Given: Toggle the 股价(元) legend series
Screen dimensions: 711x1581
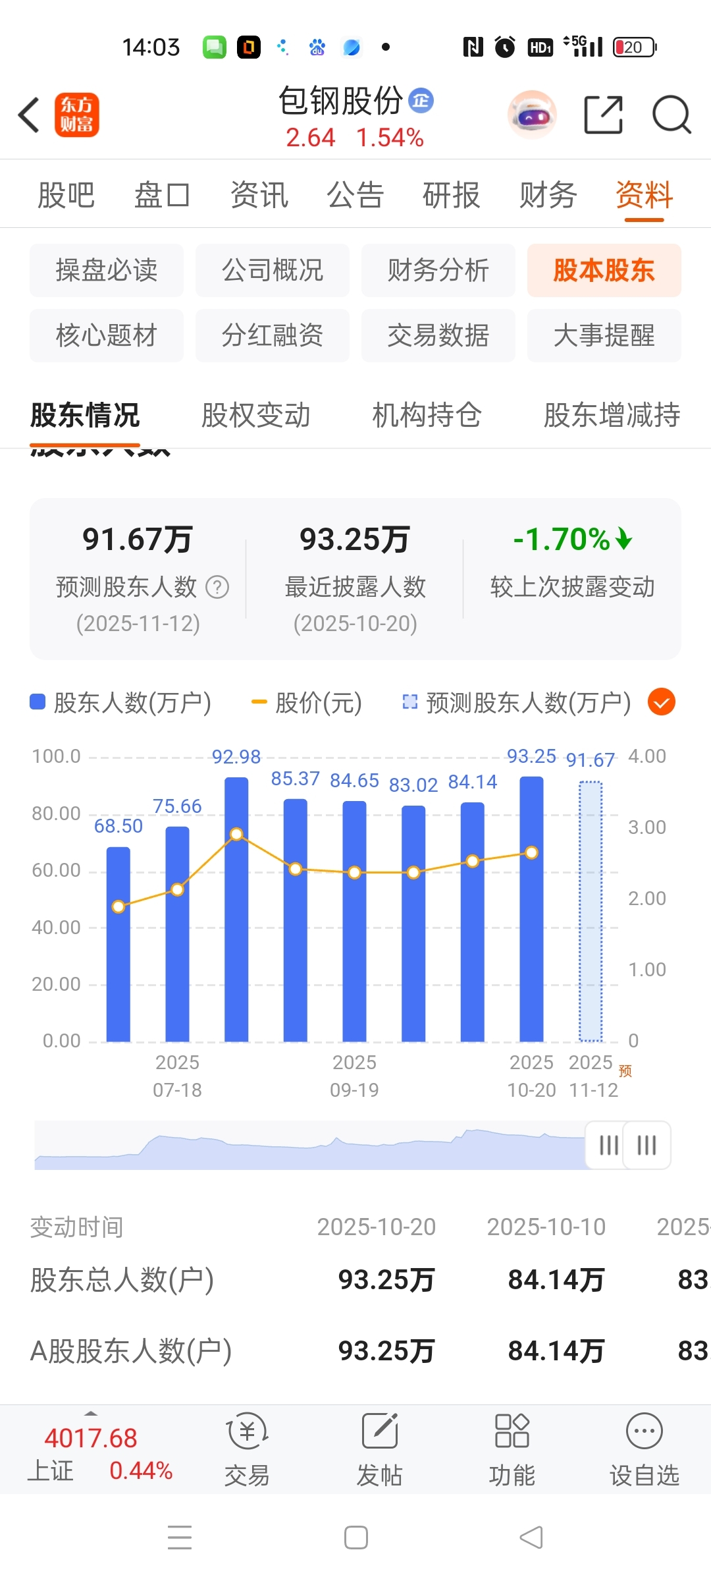Looking at the screenshot, I should coord(307,703).
